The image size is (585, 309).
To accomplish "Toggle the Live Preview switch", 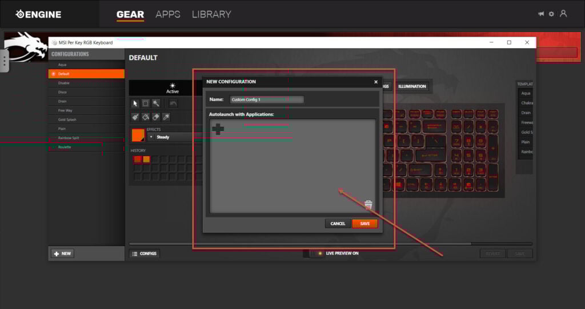I will [312, 253].
